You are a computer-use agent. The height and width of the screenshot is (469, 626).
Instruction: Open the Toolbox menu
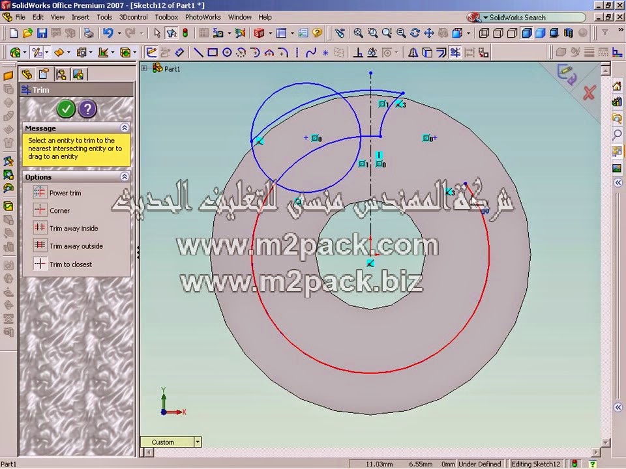tap(166, 17)
